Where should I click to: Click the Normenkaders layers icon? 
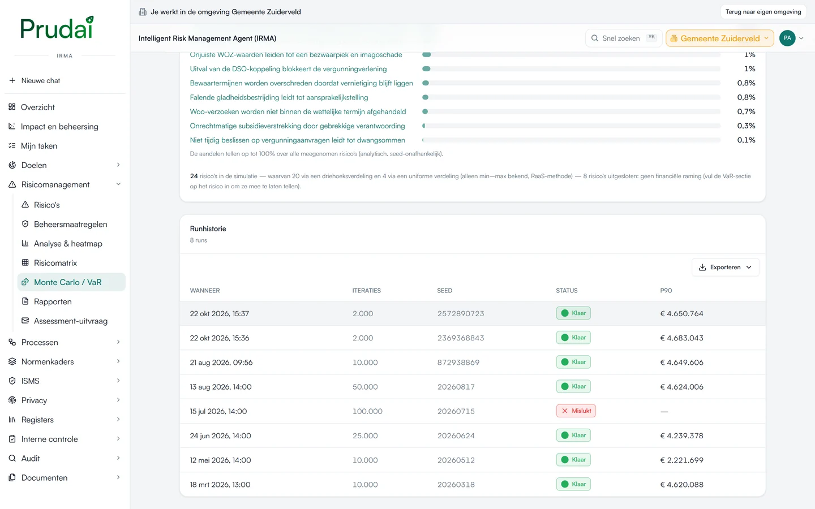pos(12,361)
